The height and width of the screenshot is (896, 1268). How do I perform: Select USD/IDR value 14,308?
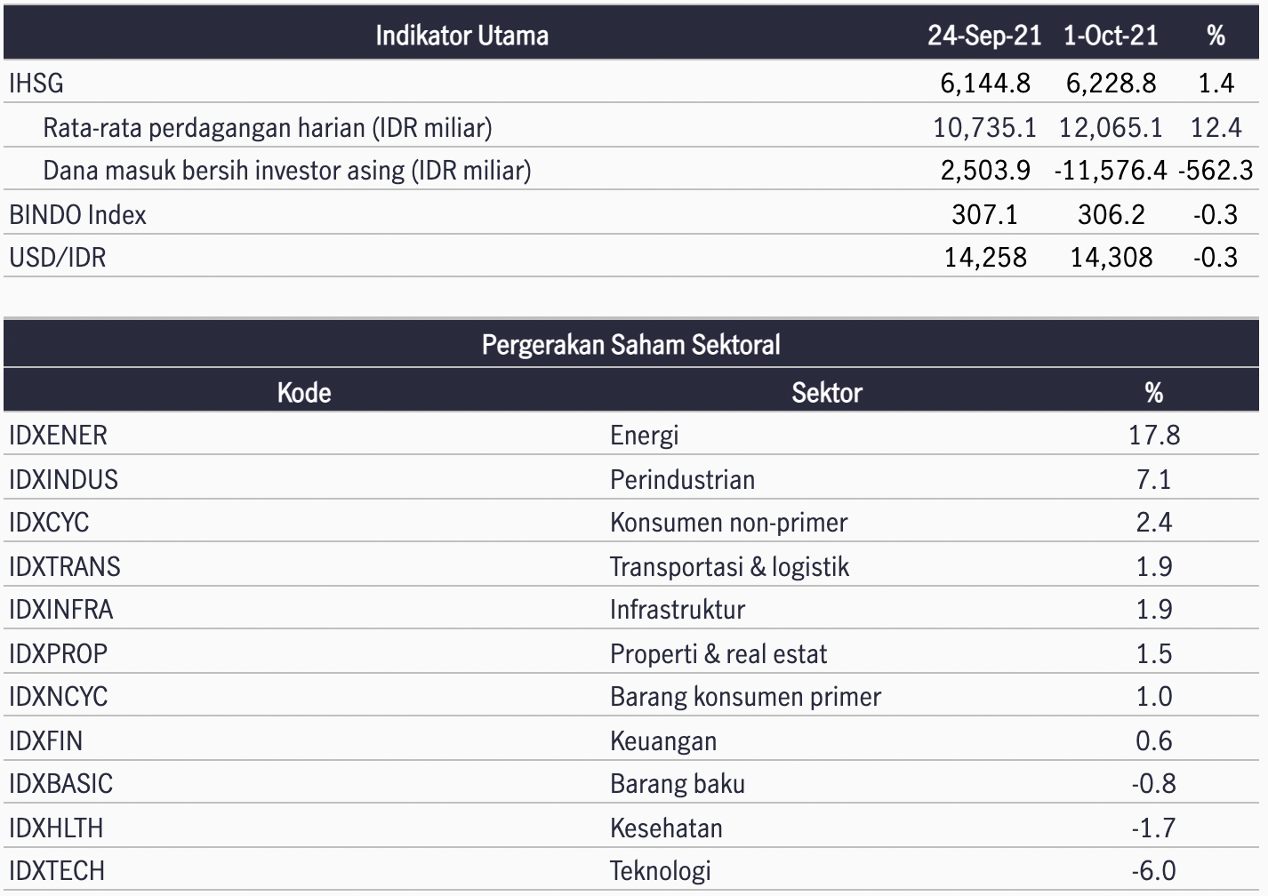pos(1112,258)
